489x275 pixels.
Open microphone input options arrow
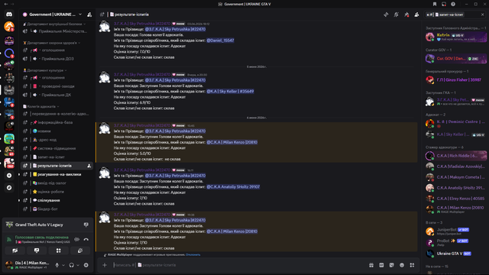(x=63, y=265)
